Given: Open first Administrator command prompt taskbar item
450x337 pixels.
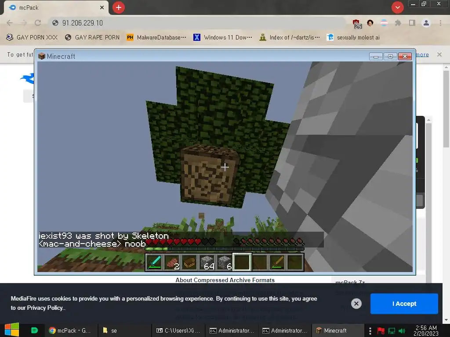Looking at the screenshot, I should (x=232, y=330).
